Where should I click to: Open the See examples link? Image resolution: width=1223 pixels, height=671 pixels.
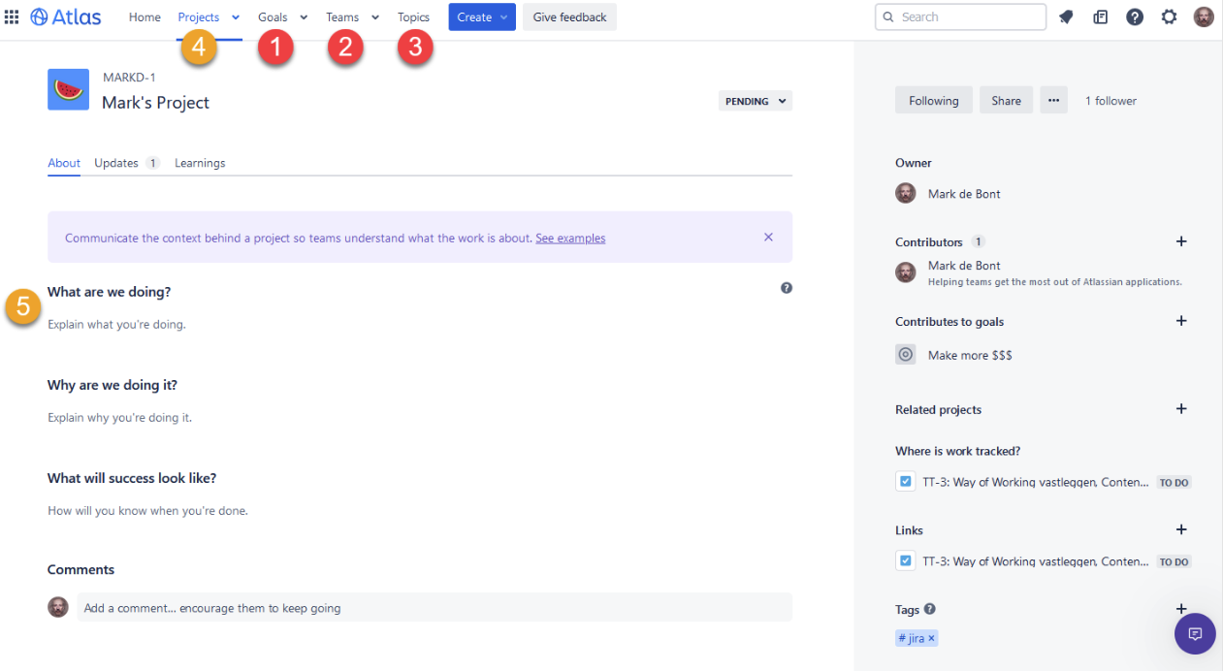coord(570,238)
